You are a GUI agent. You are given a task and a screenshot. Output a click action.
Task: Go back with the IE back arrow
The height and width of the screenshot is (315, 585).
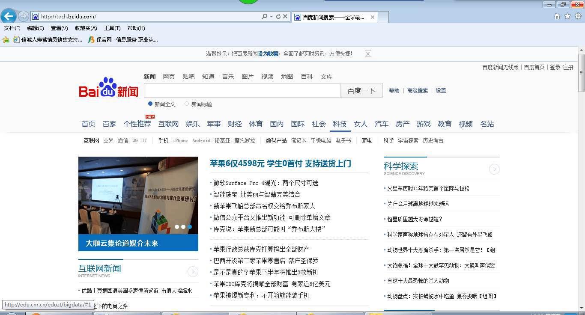click(x=9, y=16)
